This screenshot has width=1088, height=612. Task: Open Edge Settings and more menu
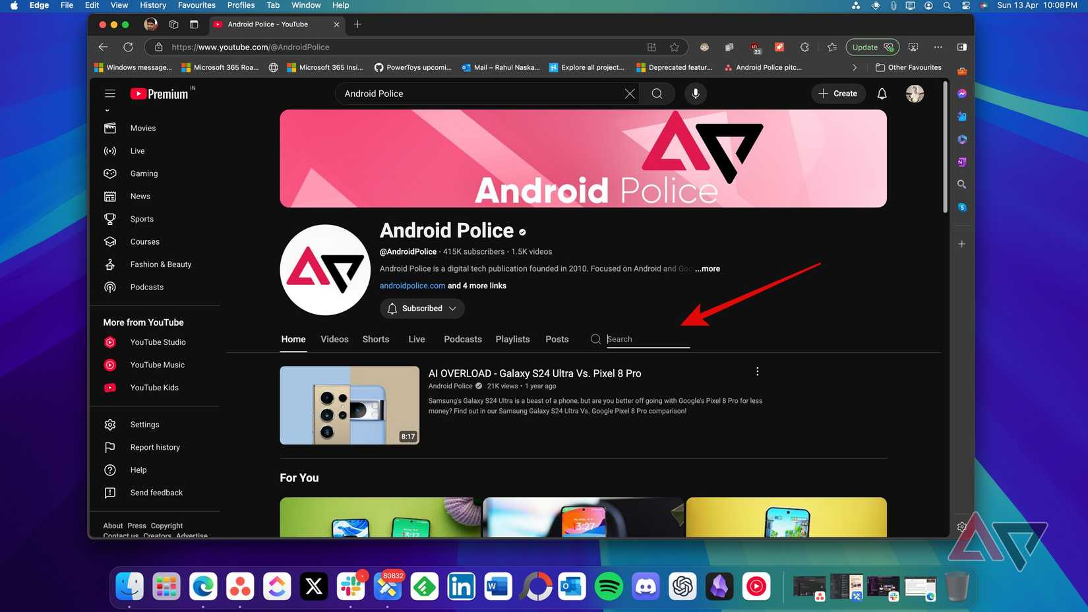938,47
